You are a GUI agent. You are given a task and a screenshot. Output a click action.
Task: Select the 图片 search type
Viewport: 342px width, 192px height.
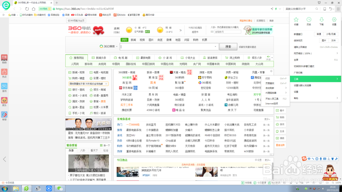click(x=151, y=40)
